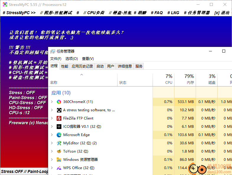Minimize the 任务管理器 window
Screen dimensions: 232x175
pos(210,51)
